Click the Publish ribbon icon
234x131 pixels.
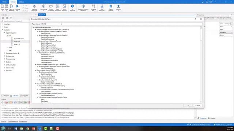coord(118,8)
